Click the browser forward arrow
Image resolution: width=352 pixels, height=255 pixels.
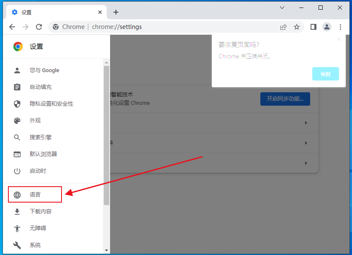coord(26,27)
